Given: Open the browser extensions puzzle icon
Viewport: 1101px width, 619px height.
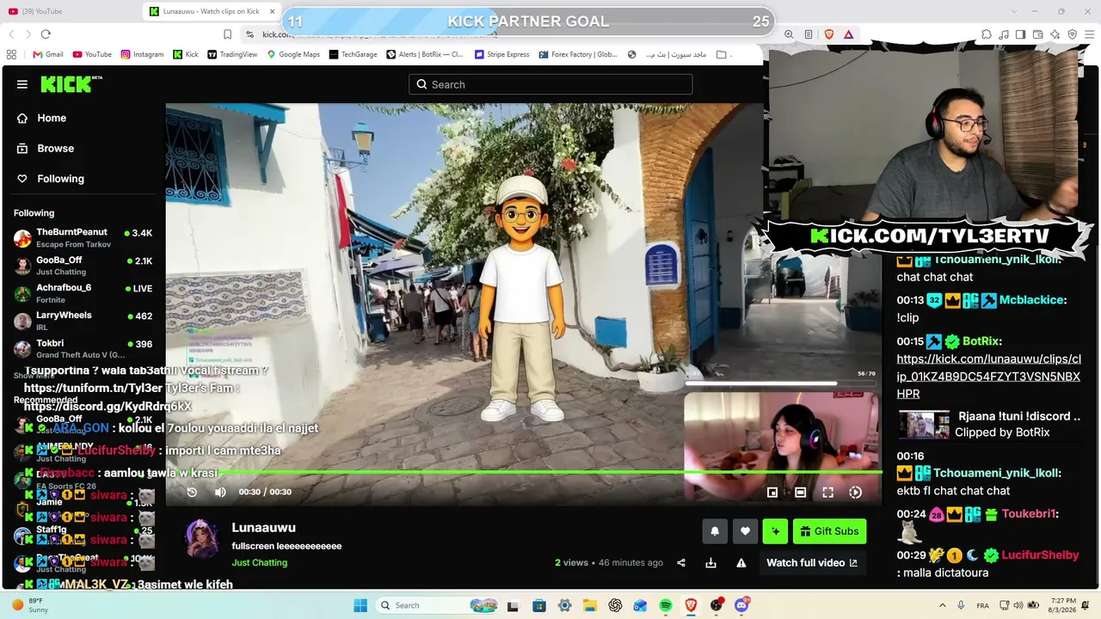Looking at the screenshot, I should pos(986,34).
